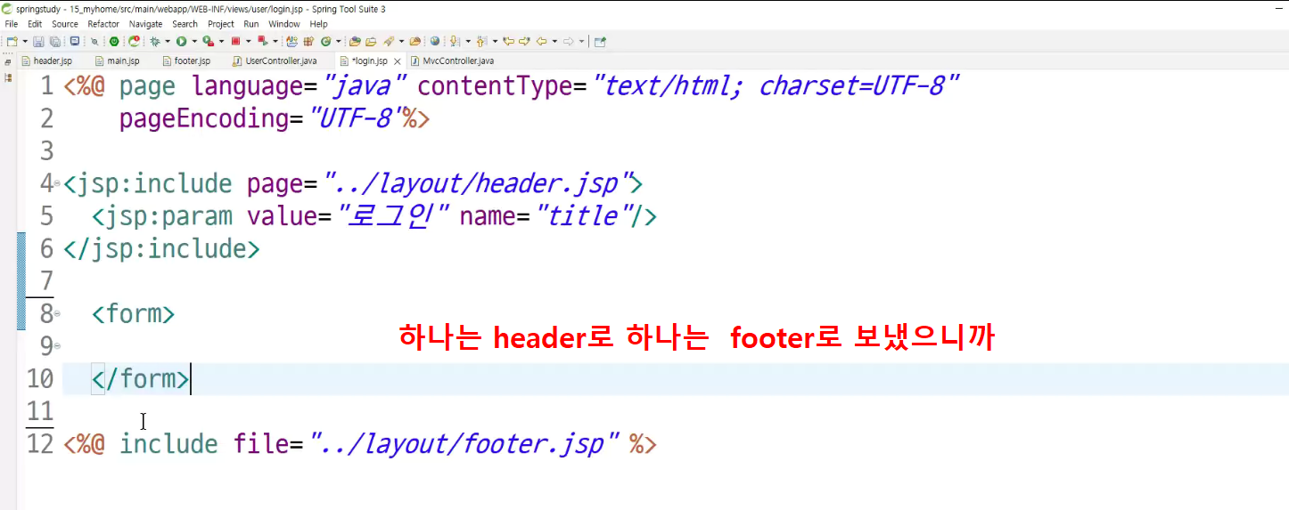
Task: Open the File menu
Action: (12, 24)
